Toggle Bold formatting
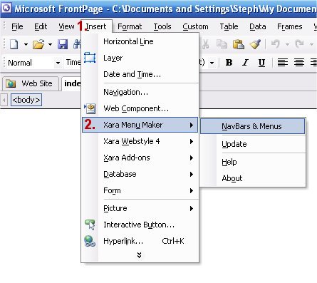Screen dimensions: 317x283 coord(229,63)
